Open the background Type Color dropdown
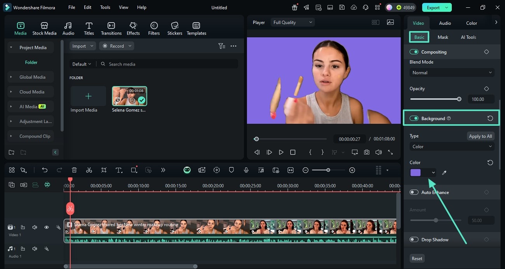The width and height of the screenshot is (505, 269). [x=452, y=147]
